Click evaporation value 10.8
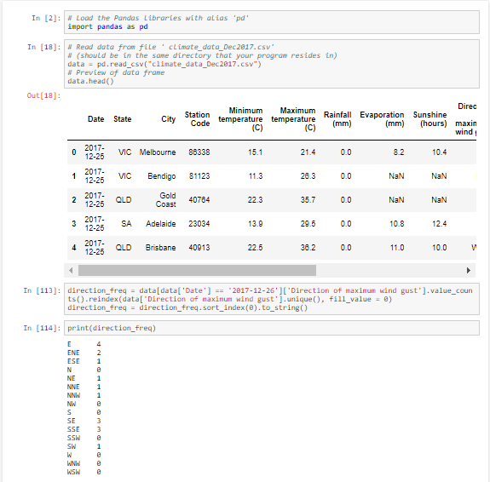The width and height of the screenshot is (490, 482). tap(396, 224)
